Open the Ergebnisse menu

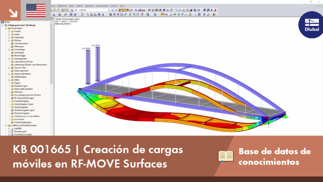[62, 6]
